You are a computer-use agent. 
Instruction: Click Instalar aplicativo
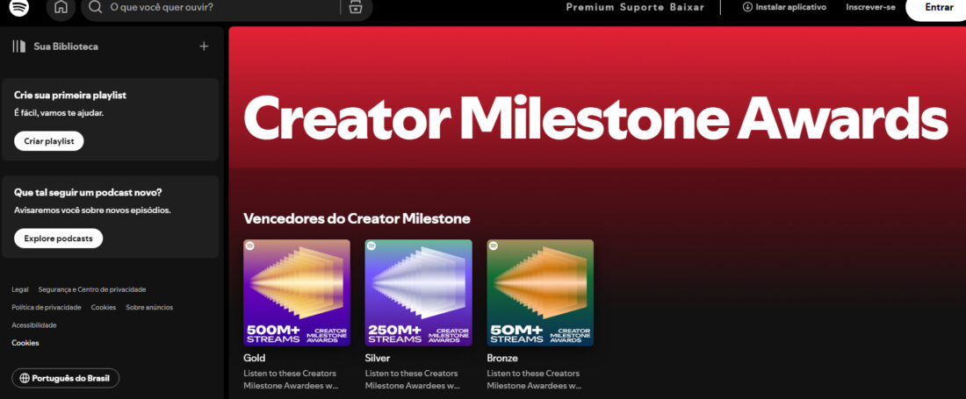click(784, 7)
